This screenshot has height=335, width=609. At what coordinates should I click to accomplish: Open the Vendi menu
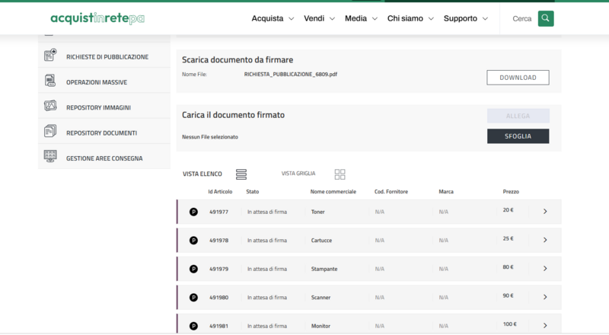(x=314, y=18)
